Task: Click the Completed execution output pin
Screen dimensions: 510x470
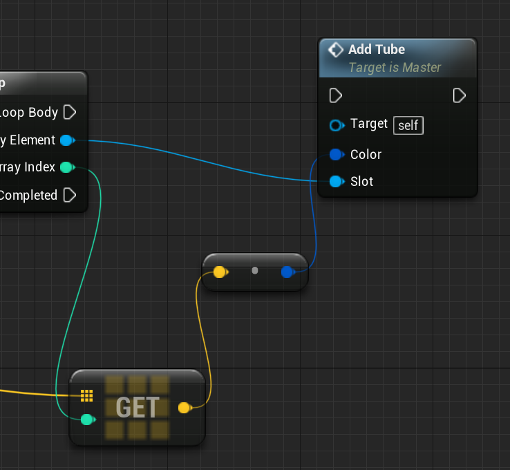Action: [70, 195]
